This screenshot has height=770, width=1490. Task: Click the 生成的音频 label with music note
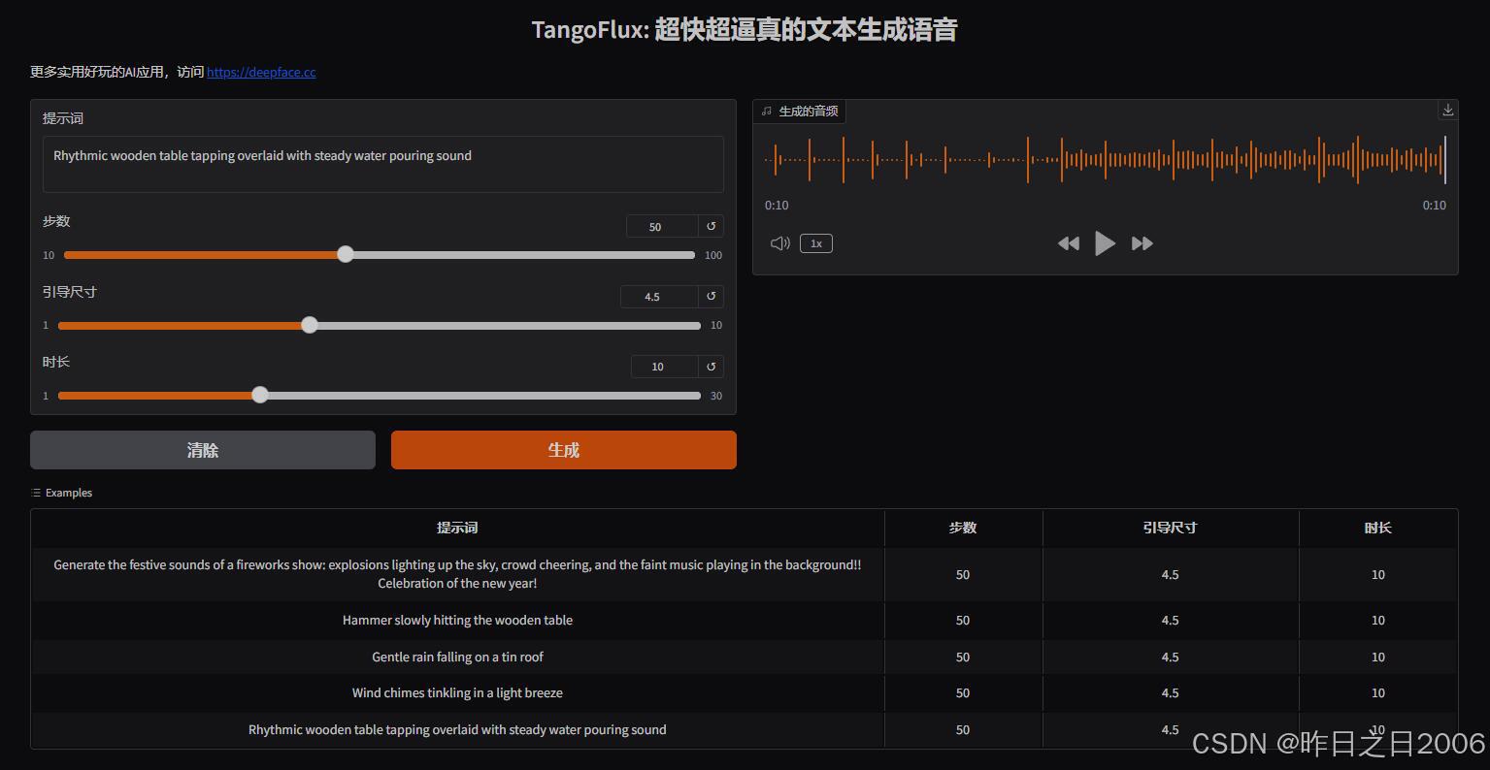(x=800, y=112)
